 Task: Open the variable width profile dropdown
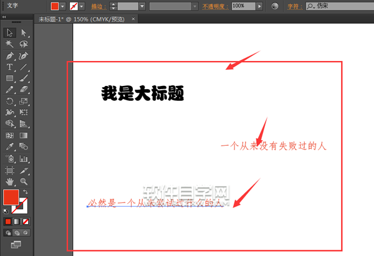[195, 6]
